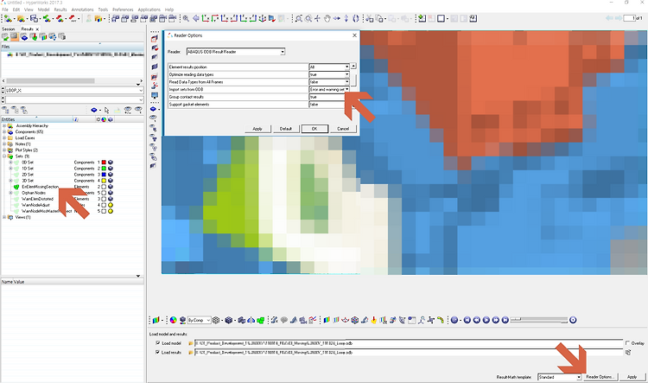Toggle visibility checkbox for ErrElemMissingSection set

click(105, 187)
